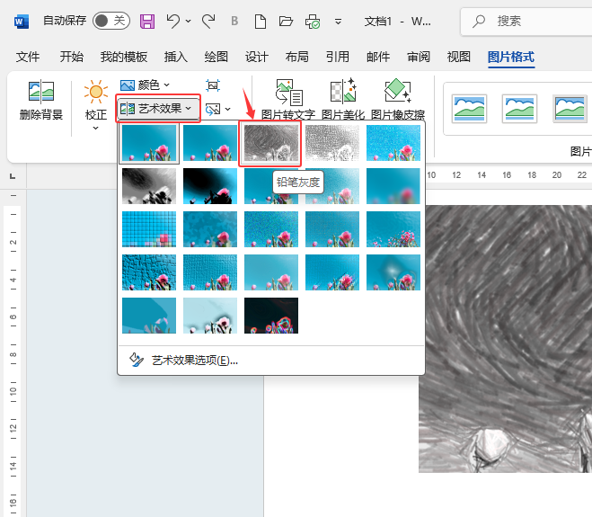Click the search box at top
This screenshot has height=517, width=592.
[526, 22]
